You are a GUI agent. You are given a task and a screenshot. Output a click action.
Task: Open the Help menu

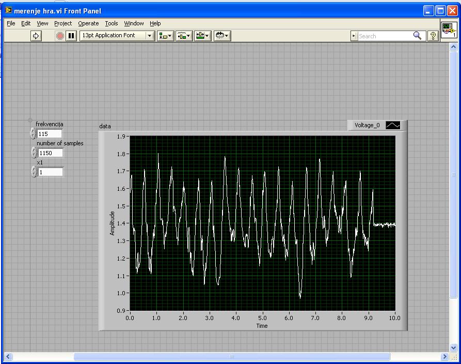tap(155, 23)
